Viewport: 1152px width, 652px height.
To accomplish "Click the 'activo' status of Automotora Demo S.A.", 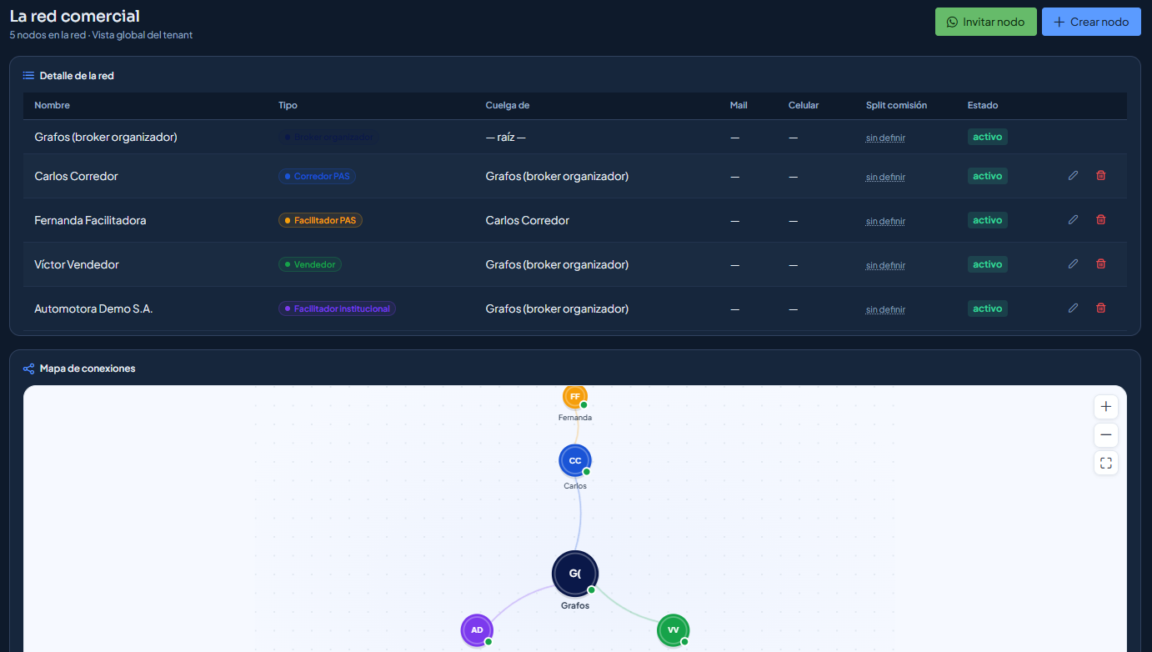I will coord(988,308).
